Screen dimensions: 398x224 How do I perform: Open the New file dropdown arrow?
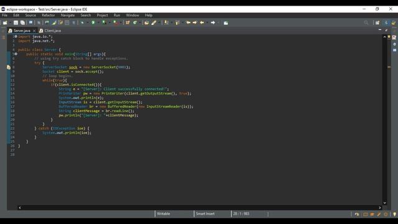pyautogui.click(x=10, y=23)
